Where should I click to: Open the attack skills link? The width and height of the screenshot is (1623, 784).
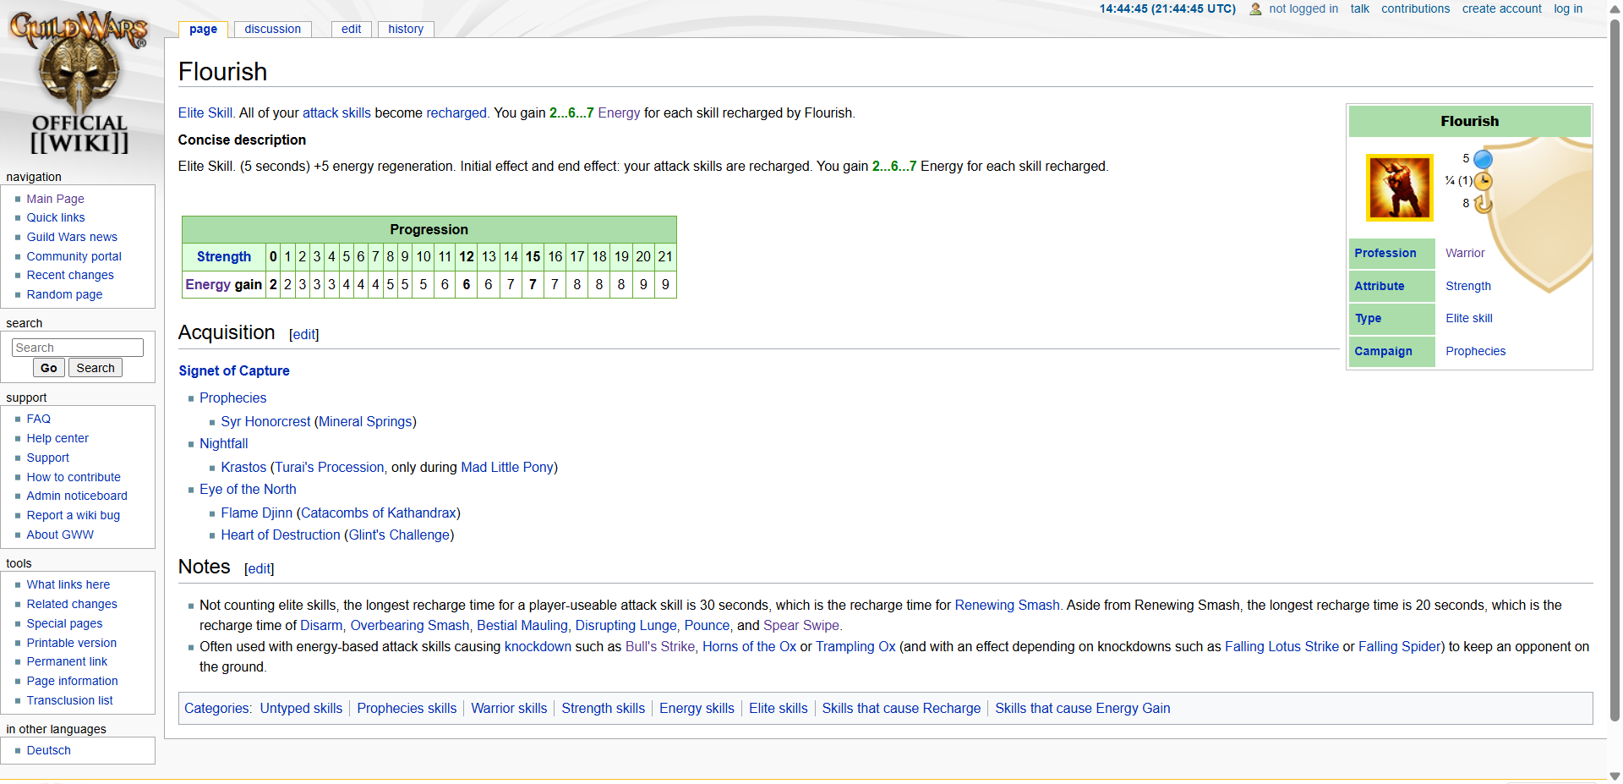click(x=336, y=112)
